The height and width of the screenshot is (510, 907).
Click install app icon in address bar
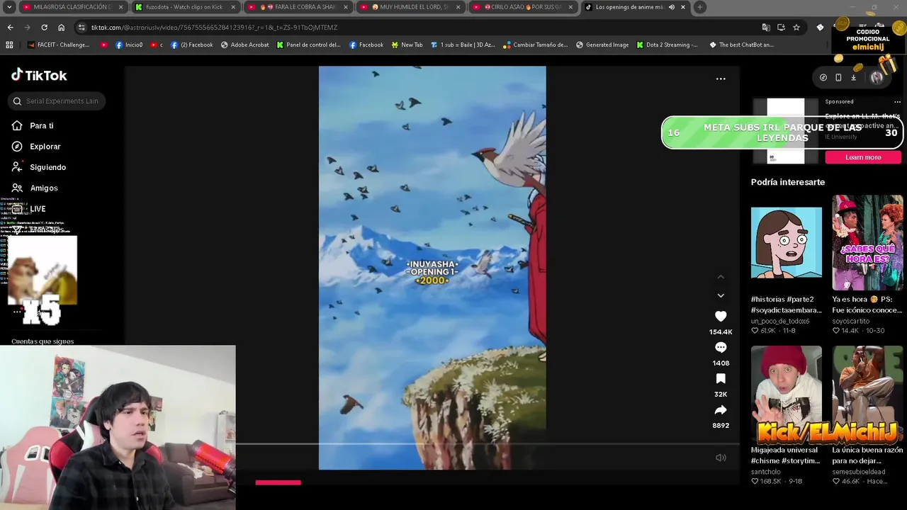pos(781,27)
